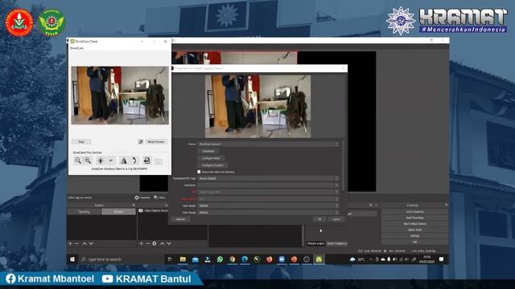Open the Windows notification center icon

442,259
